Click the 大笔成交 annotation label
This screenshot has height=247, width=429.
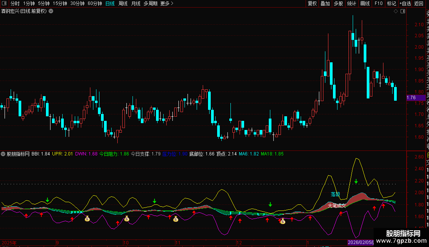[x=337, y=206]
